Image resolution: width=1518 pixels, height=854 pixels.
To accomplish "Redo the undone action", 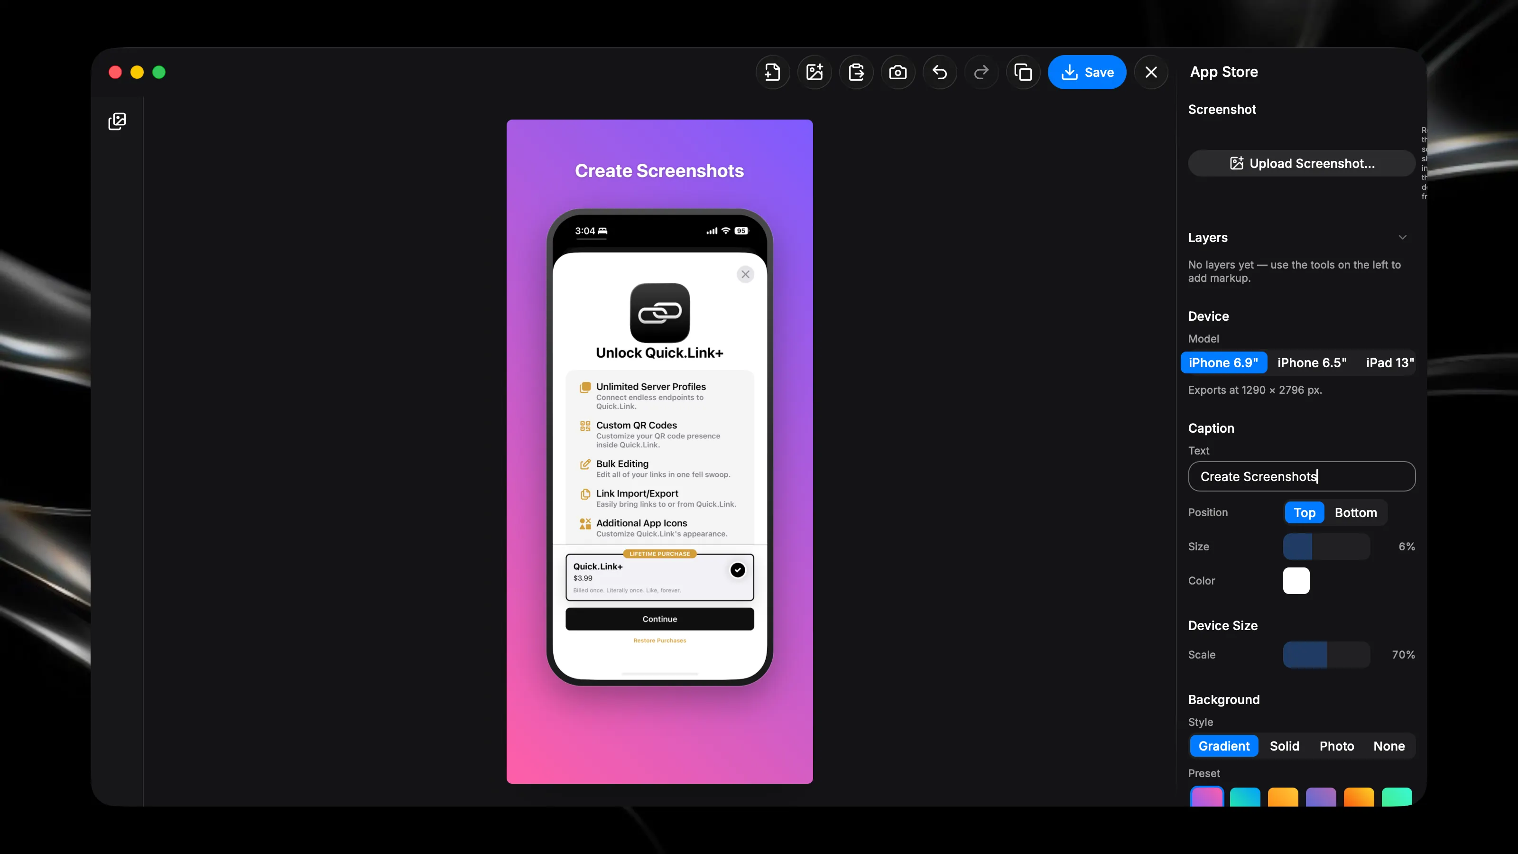I will pos(982,73).
